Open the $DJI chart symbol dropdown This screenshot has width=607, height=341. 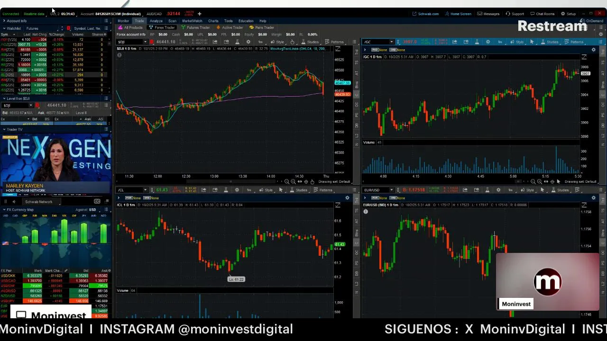(145, 42)
